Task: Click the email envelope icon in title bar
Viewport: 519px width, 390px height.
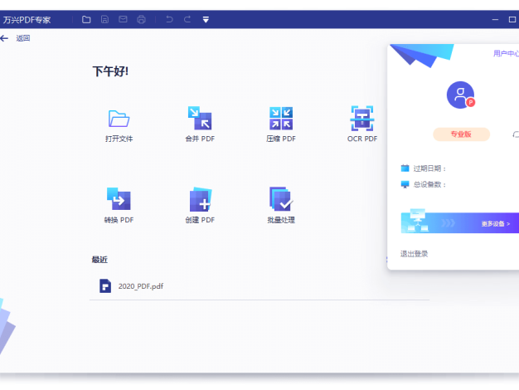Action: [123, 20]
